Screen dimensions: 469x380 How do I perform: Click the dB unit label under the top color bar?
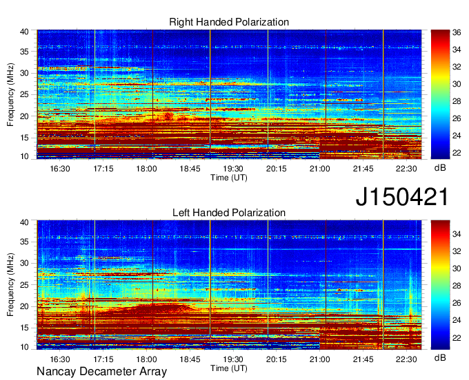(x=440, y=168)
